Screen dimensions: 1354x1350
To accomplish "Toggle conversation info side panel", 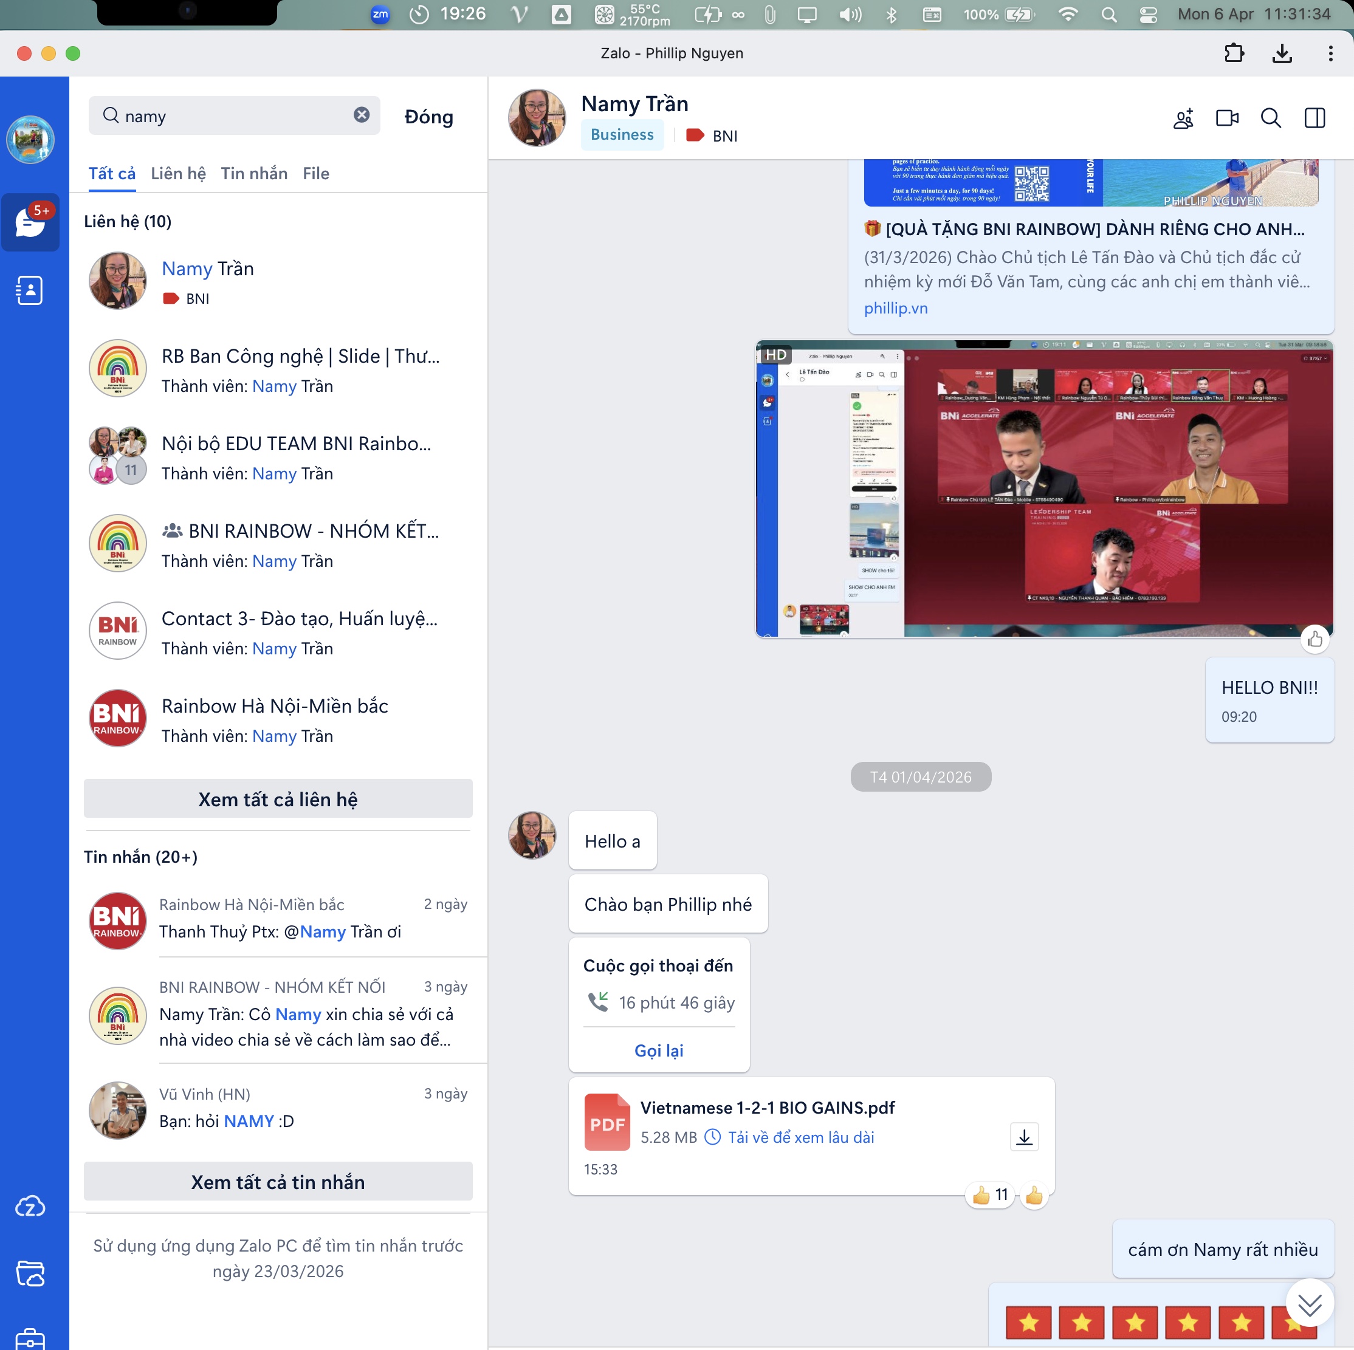I will pos(1314,118).
